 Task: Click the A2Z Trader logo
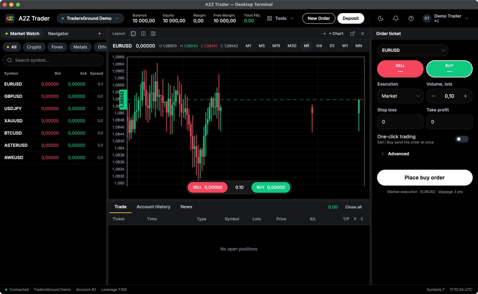coord(10,18)
